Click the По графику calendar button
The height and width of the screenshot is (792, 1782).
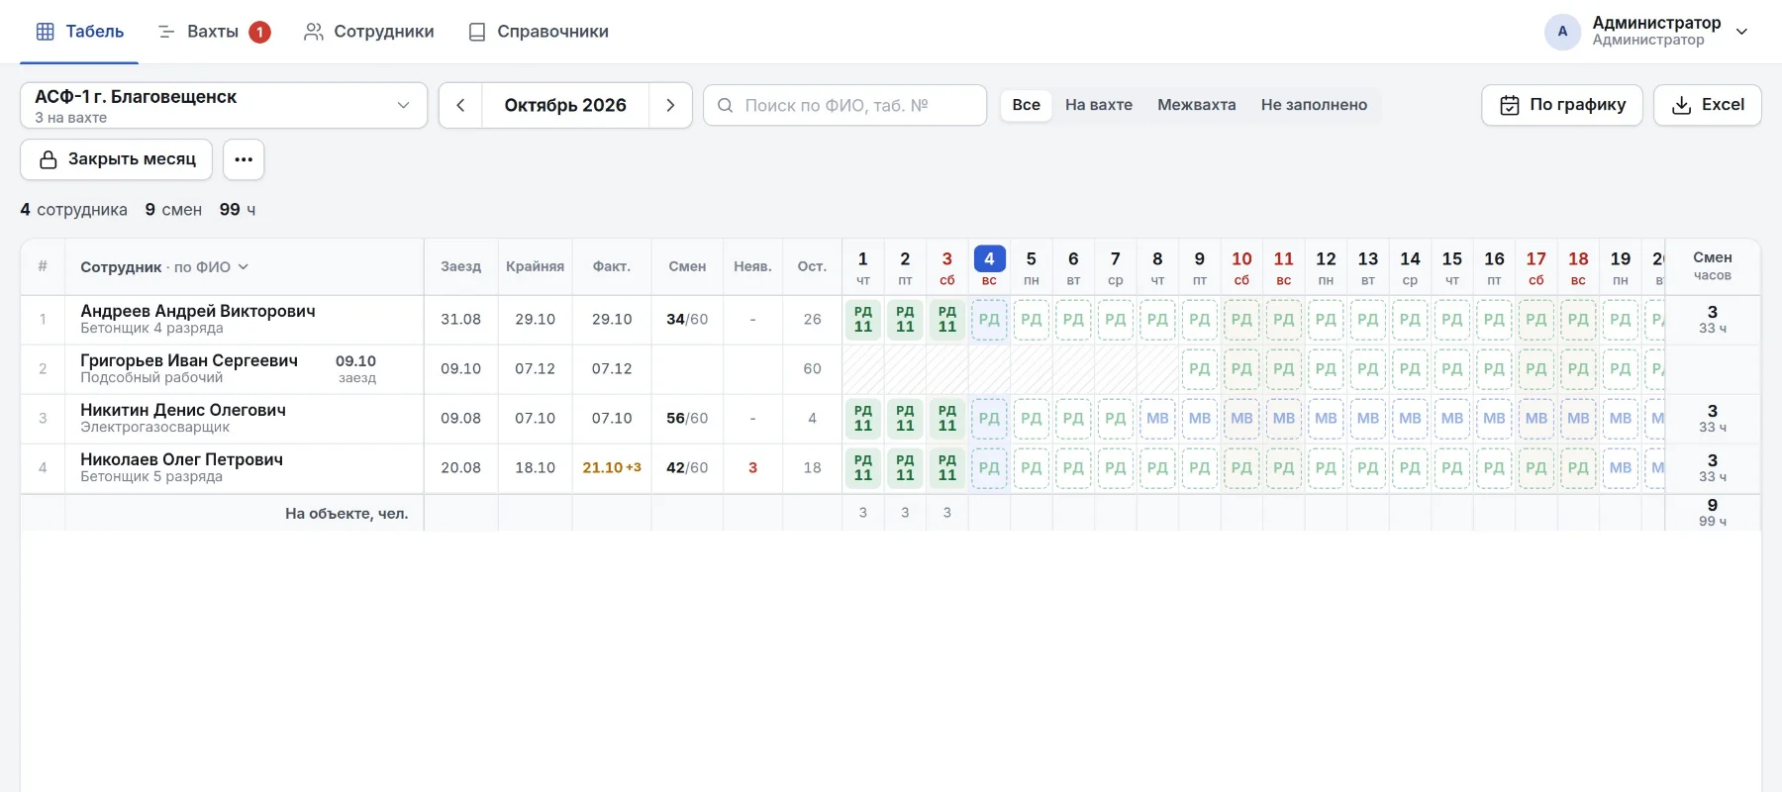(x=1562, y=105)
